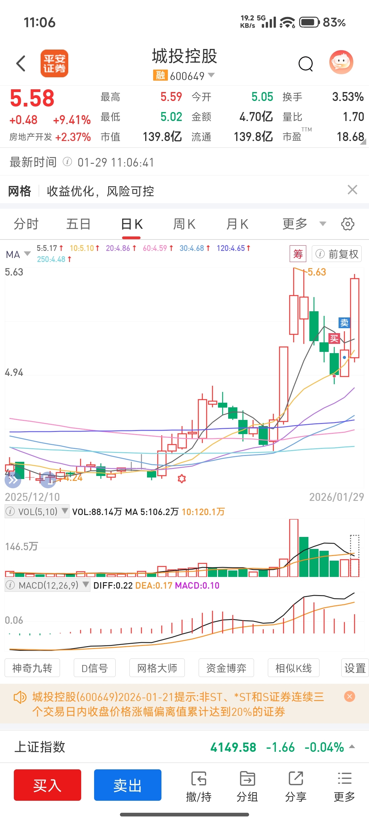Open the 更多 menu at bottom
This screenshot has width=369, height=822.
(344, 787)
